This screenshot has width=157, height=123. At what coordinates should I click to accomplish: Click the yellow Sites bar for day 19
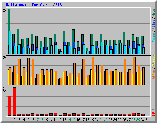pos(91,77)
